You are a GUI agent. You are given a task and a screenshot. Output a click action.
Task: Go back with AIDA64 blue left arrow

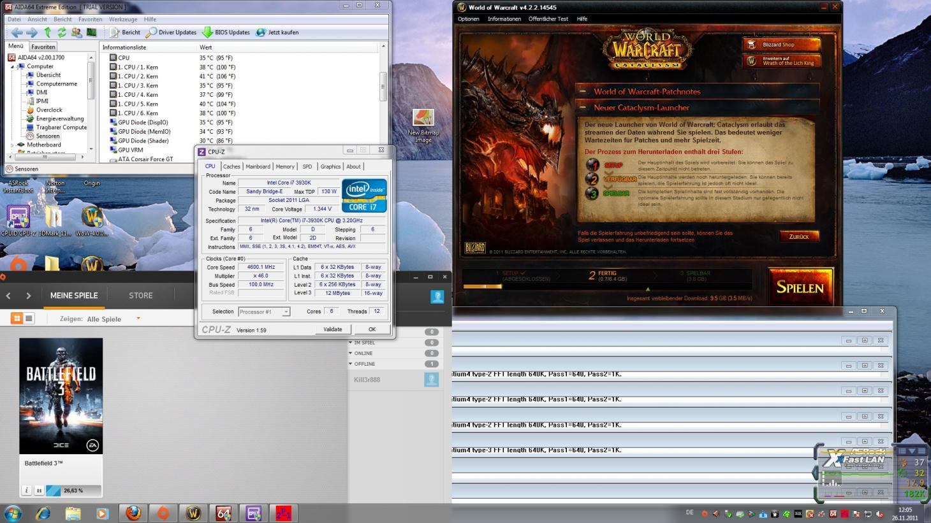(x=17, y=32)
